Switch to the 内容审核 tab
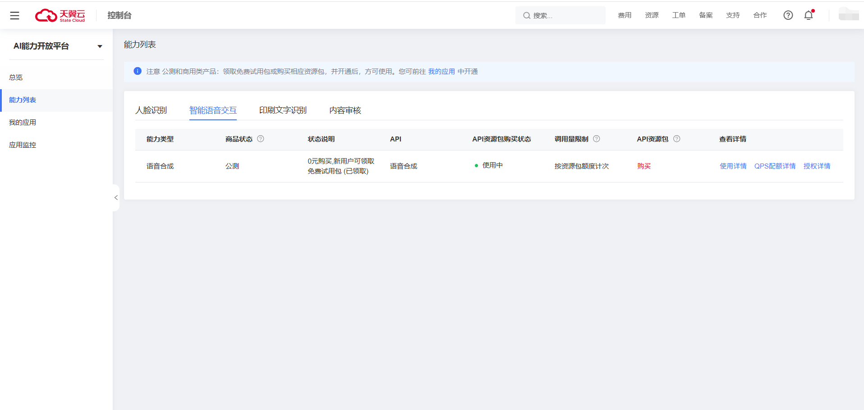864x410 pixels. 345,110
